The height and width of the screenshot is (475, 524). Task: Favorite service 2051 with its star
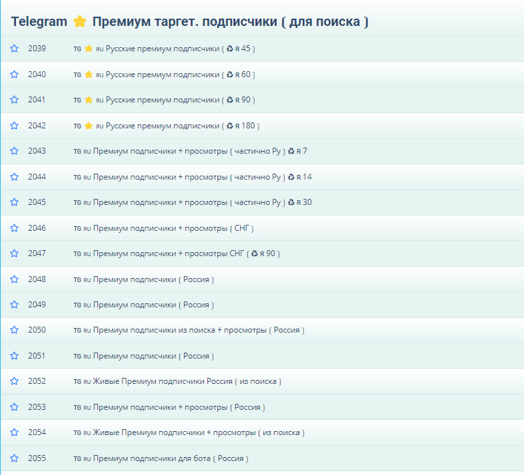[x=15, y=356]
